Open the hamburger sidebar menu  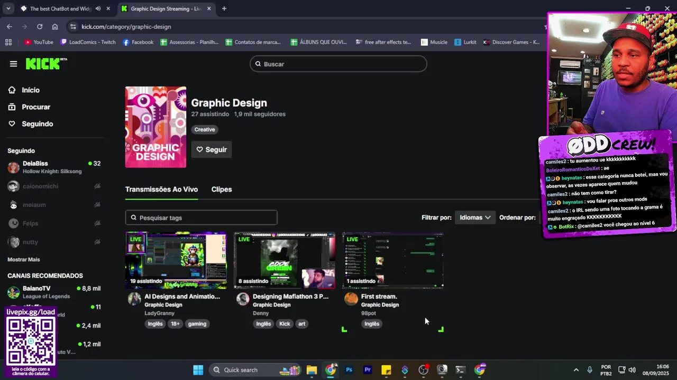13,64
